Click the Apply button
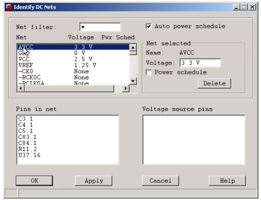 (x=94, y=181)
